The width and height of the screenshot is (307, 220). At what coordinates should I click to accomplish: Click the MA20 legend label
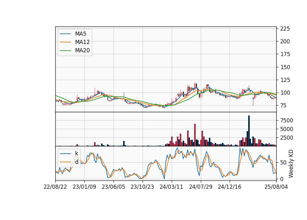[82, 50]
